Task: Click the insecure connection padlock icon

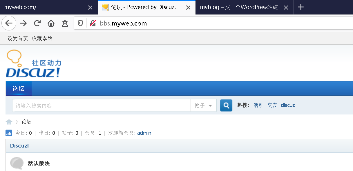Action: 93,23
